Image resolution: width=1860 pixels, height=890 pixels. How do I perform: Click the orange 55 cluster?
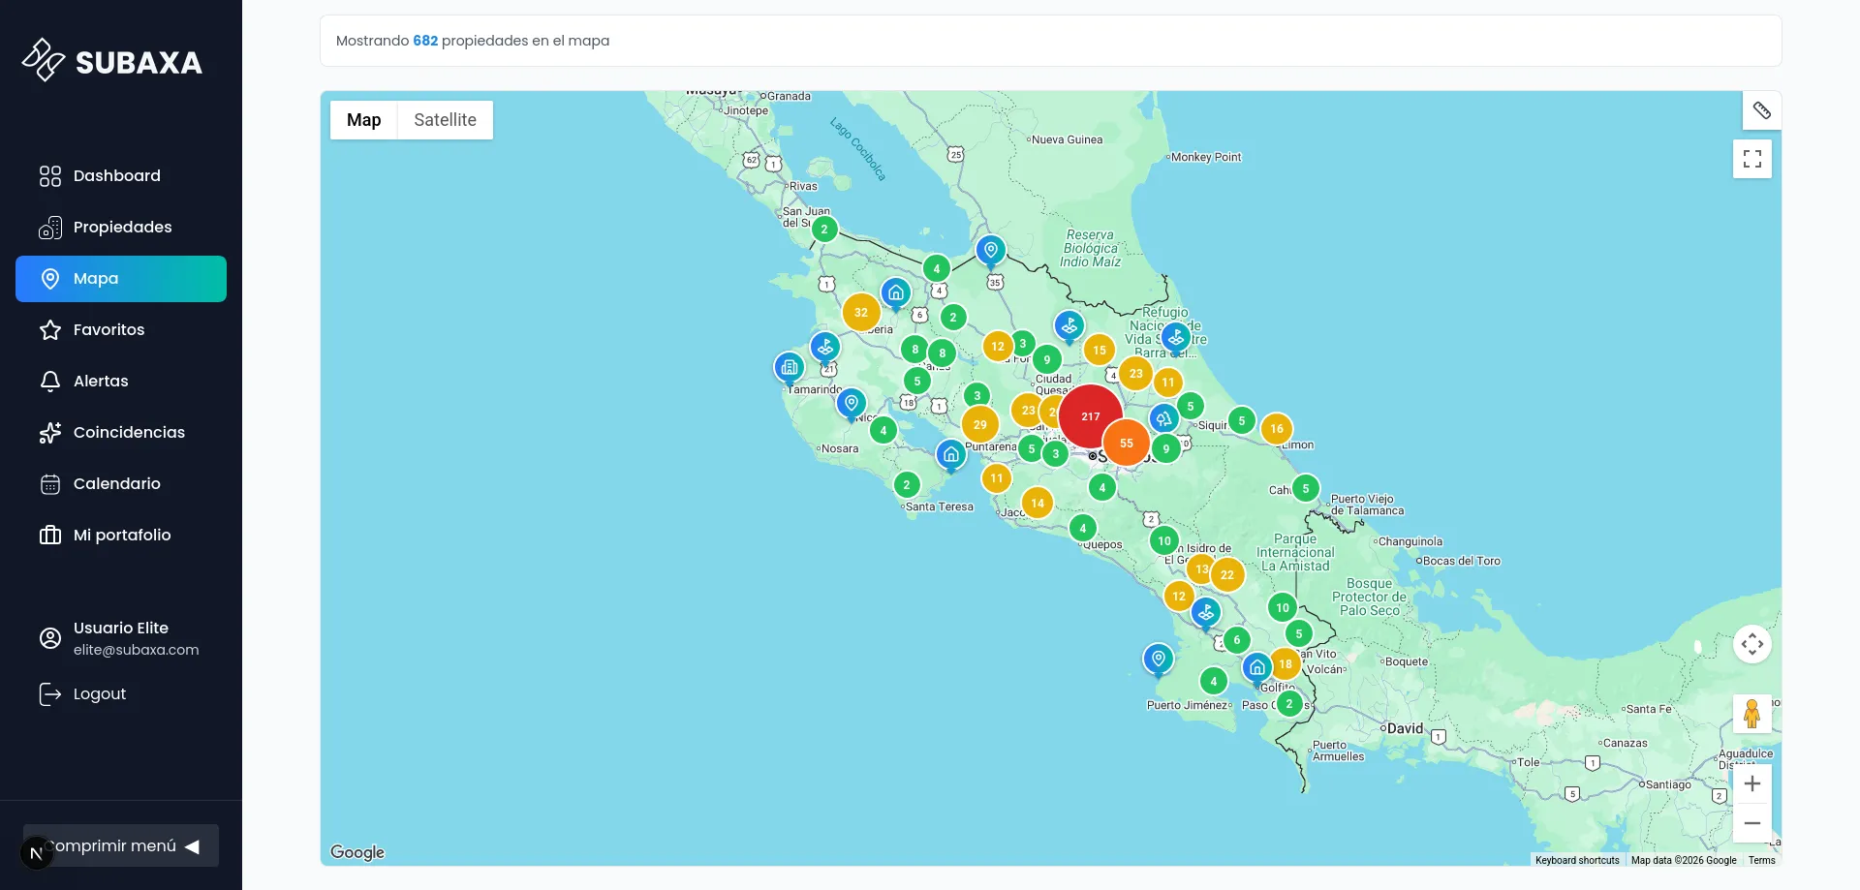[1127, 444]
